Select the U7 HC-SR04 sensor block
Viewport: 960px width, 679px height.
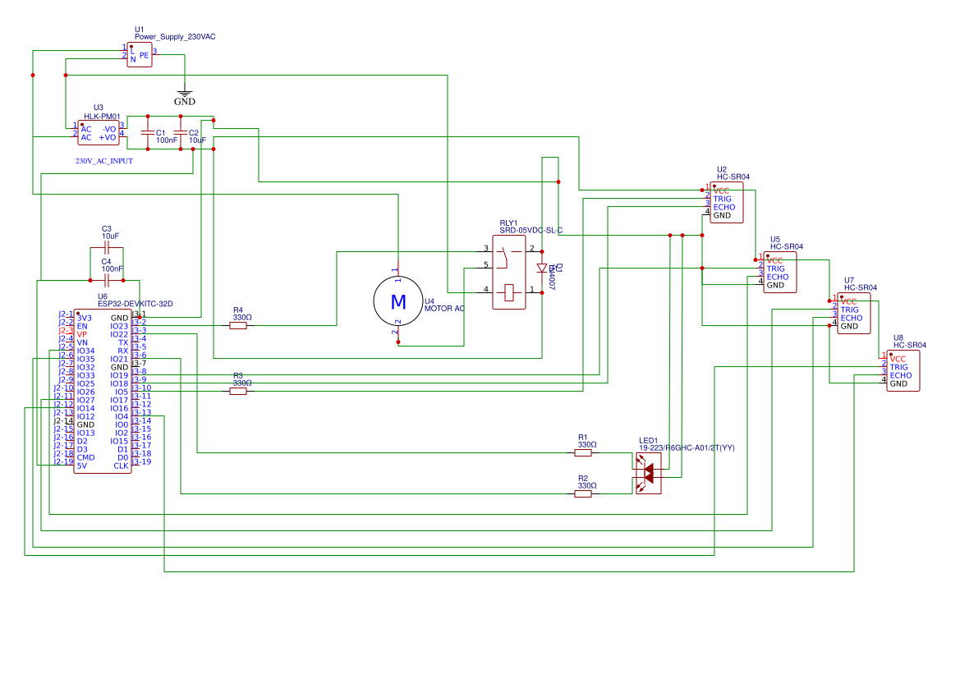(853, 314)
